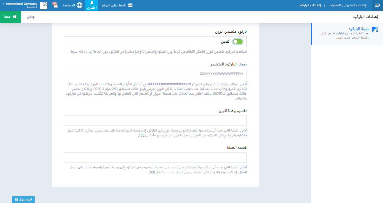Open the لديك سؤال question button
The width and height of the screenshot is (383, 203).
click(23, 199)
